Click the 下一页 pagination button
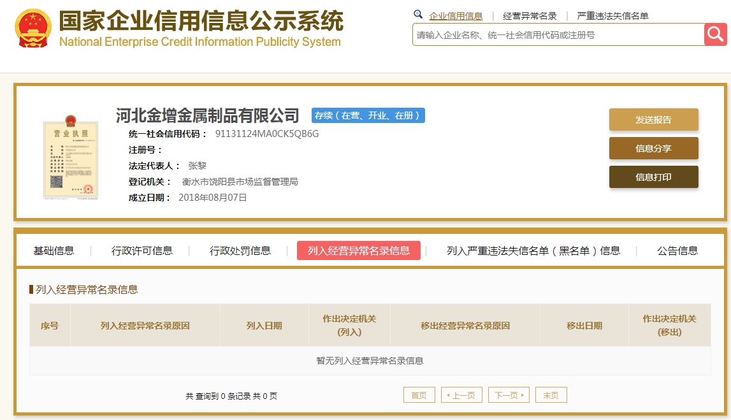Viewport: 731px width, 420px height. (x=509, y=395)
